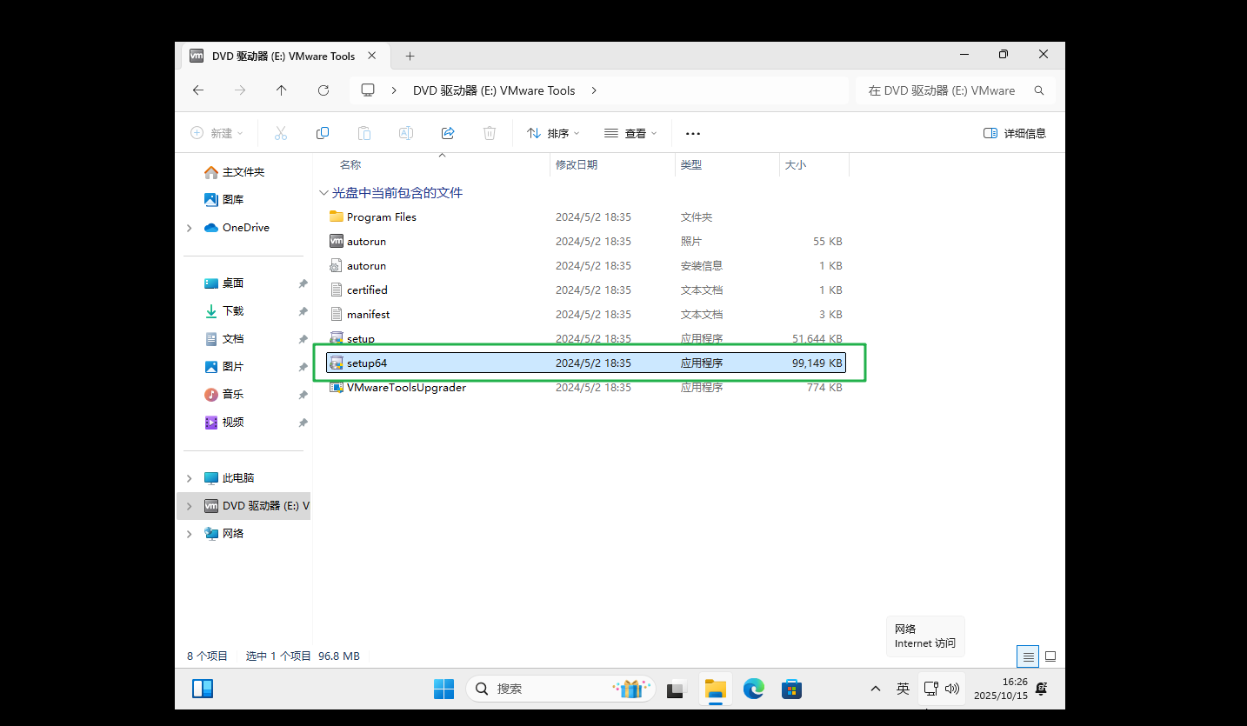The image size is (1247, 726).
Task: Switch the 英 input method indicator
Action: (903, 689)
